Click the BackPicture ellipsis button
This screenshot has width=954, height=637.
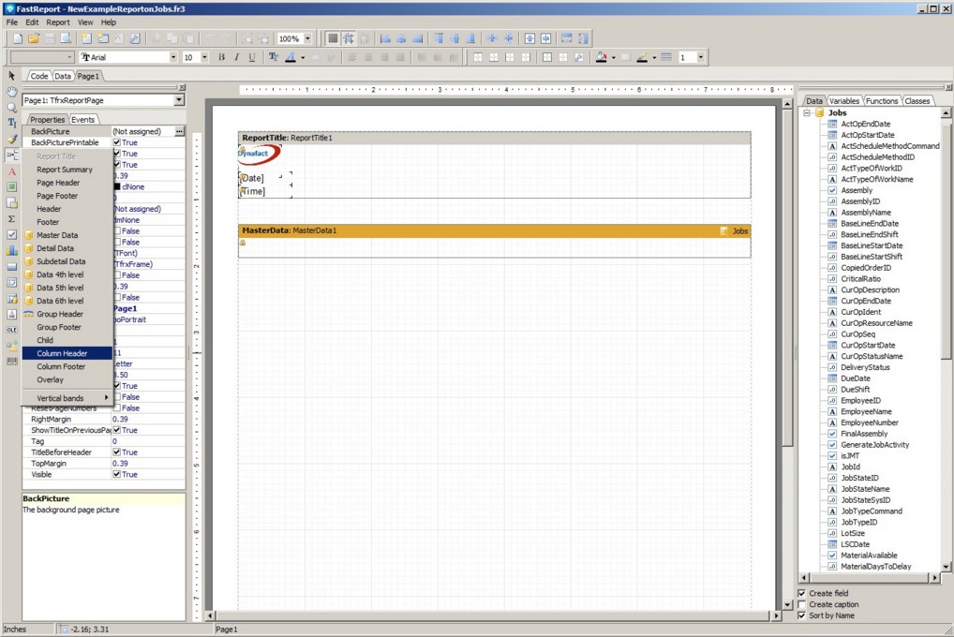click(179, 131)
